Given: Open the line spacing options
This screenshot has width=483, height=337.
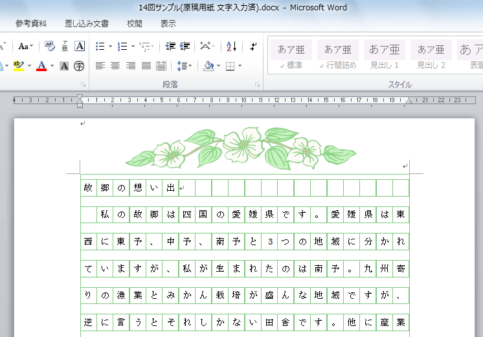Looking at the screenshot, I should tap(185, 66).
